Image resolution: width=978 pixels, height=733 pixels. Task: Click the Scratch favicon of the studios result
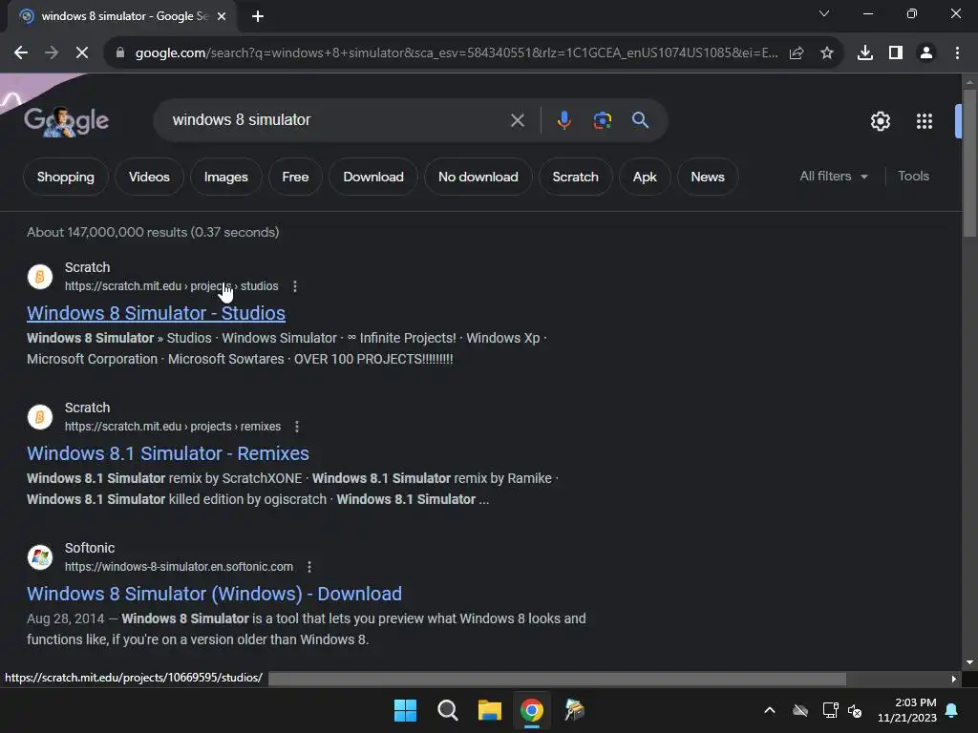click(x=40, y=276)
